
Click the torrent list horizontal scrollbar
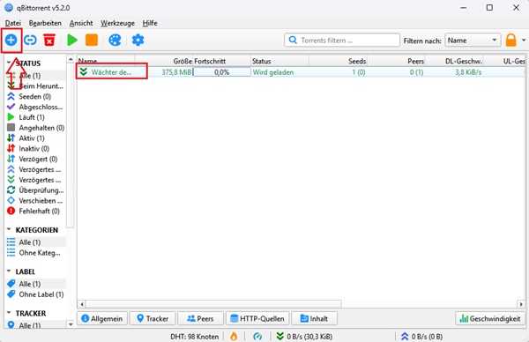pos(213,304)
